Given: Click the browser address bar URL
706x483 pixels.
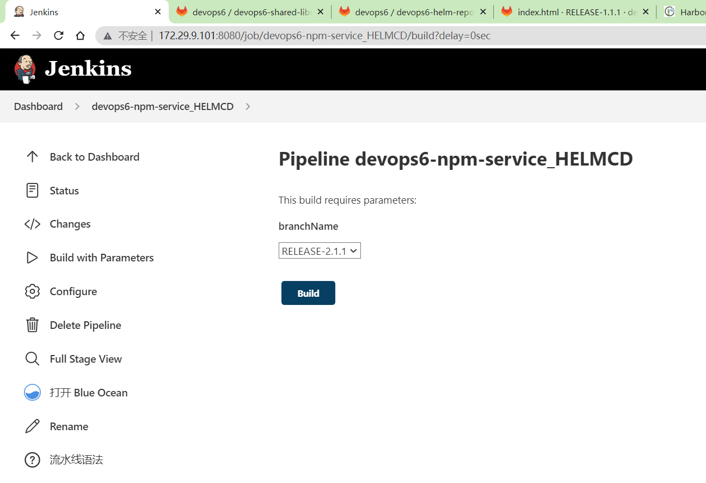Looking at the screenshot, I should pyautogui.click(x=324, y=36).
